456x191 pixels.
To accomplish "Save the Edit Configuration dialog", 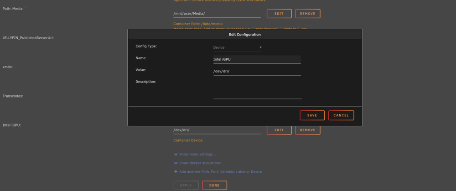I will click(312, 115).
